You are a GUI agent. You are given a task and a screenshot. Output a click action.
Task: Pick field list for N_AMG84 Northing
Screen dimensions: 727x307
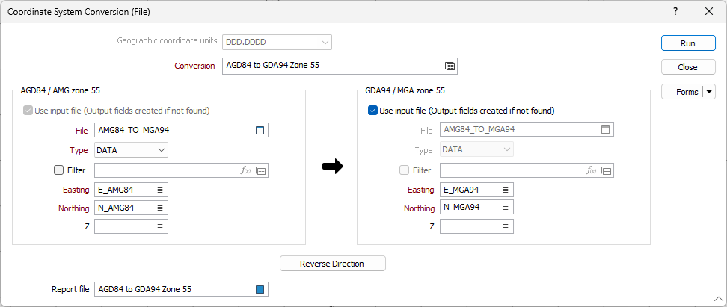click(x=160, y=208)
